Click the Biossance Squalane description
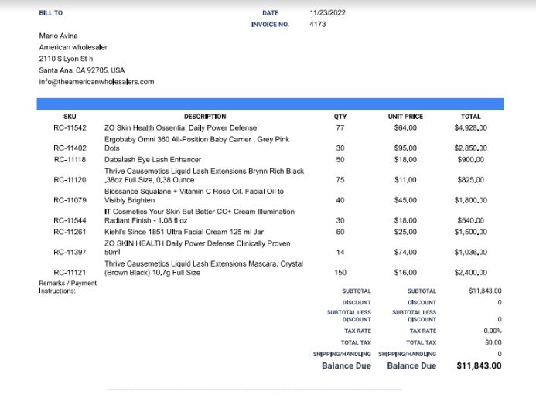 coord(194,195)
